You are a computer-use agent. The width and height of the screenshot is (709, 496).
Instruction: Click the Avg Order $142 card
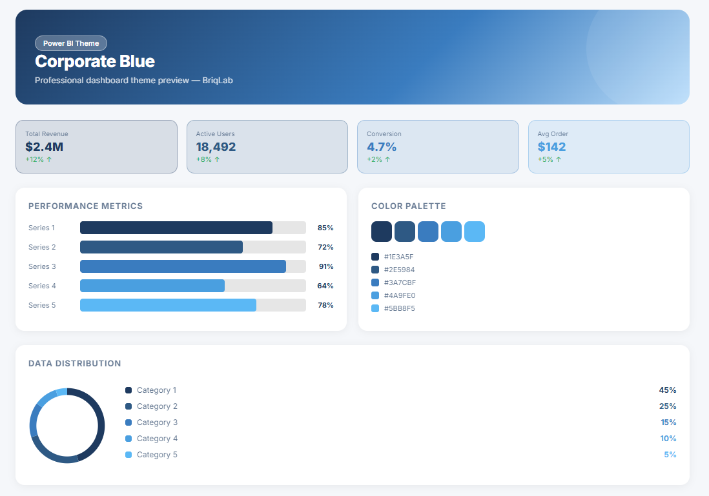pos(608,146)
